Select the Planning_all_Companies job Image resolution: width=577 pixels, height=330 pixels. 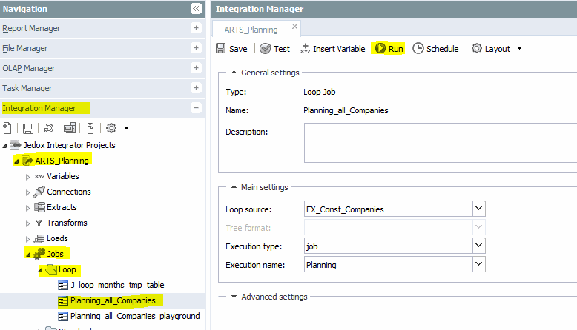coord(113,300)
